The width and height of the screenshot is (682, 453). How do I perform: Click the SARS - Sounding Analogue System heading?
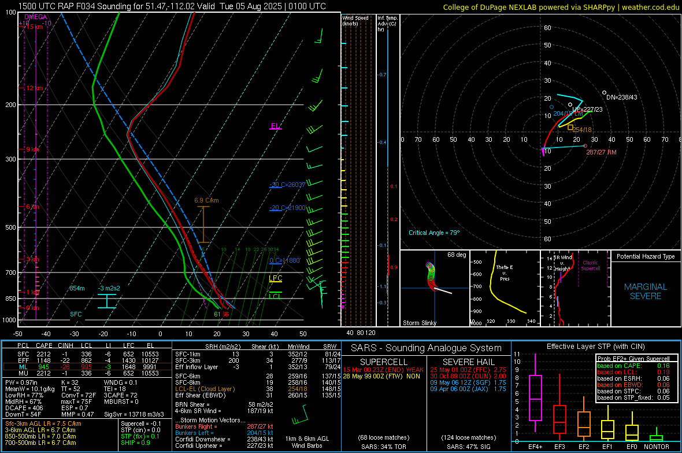(x=426, y=348)
